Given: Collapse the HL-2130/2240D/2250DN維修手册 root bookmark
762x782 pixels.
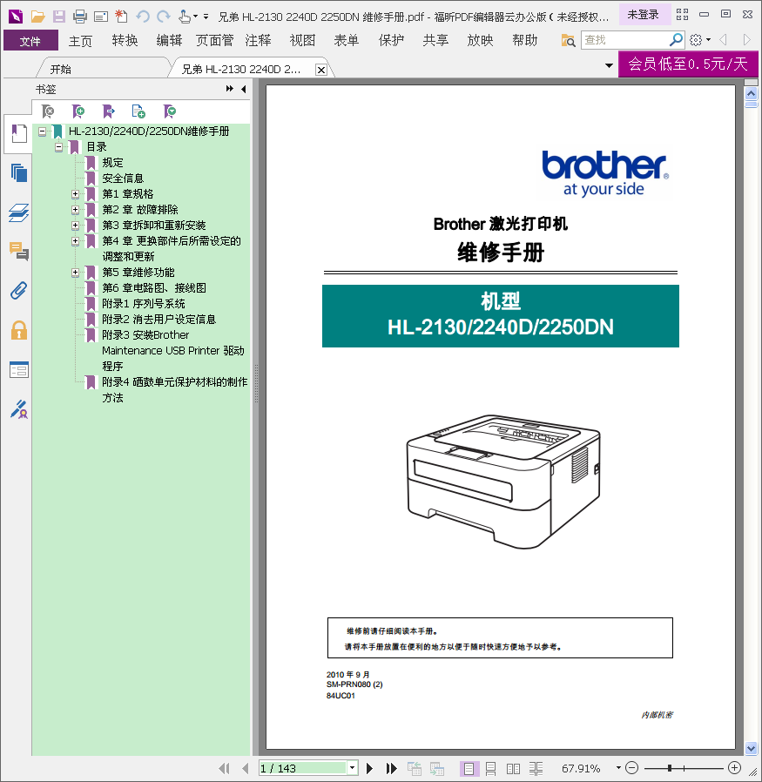Looking at the screenshot, I should pos(43,131).
